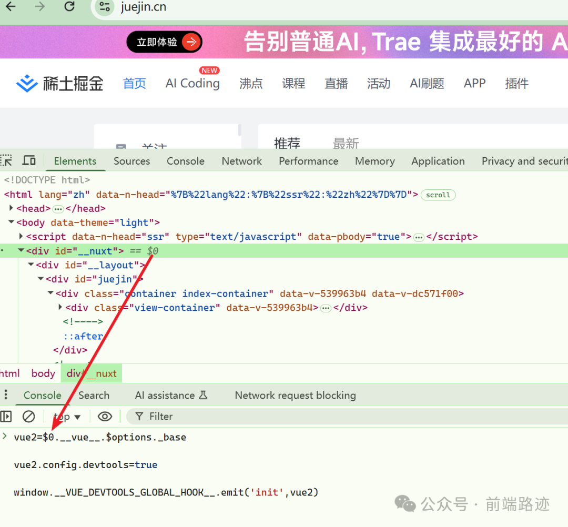Click the scroll badge on html node
The image size is (568, 527).
438,195
